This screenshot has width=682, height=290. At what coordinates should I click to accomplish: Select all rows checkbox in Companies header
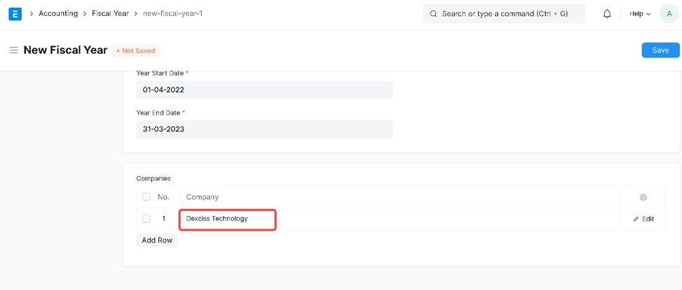146,197
